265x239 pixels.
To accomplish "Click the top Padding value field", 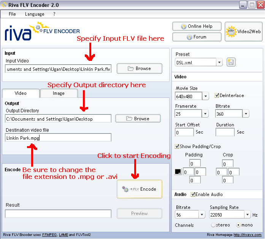I will pyautogui.click(x=195, y=163).
